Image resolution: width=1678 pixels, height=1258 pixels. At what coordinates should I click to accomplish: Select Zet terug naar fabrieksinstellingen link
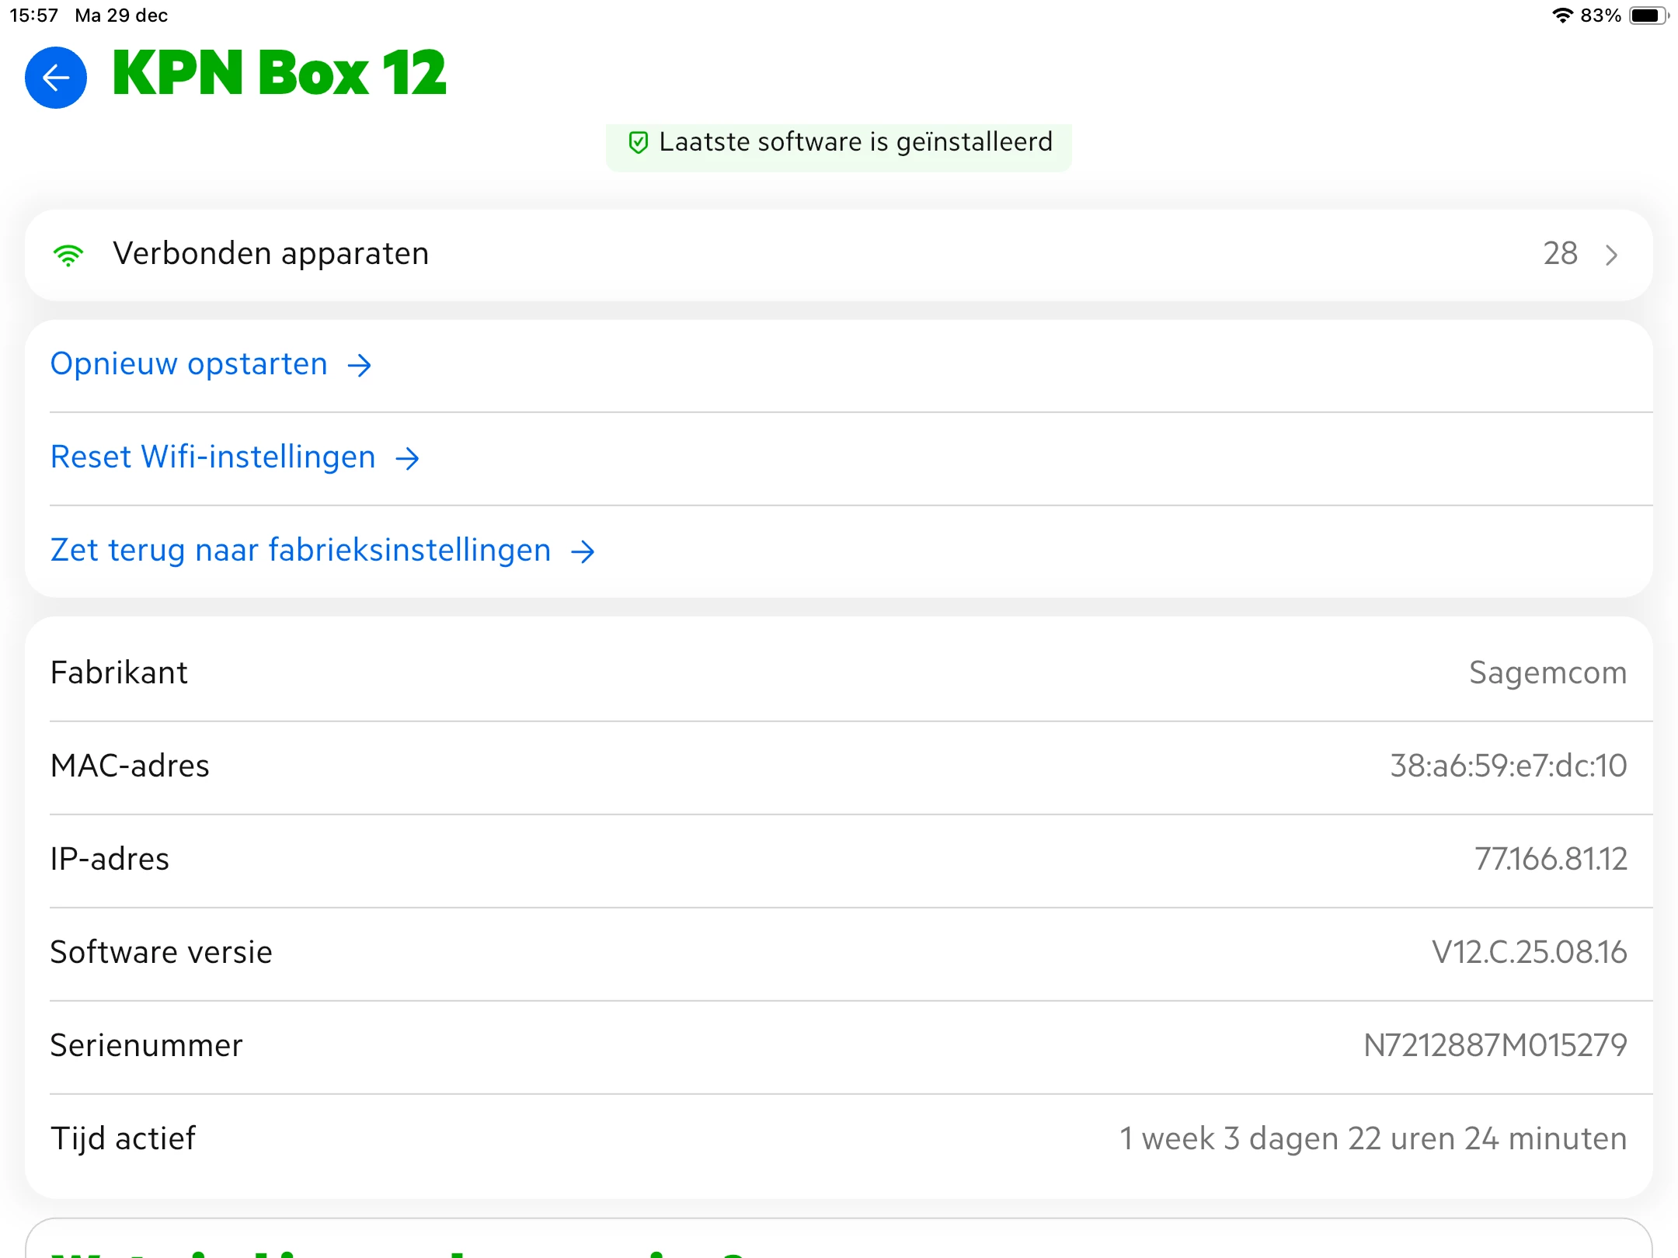tap(301, 551)
